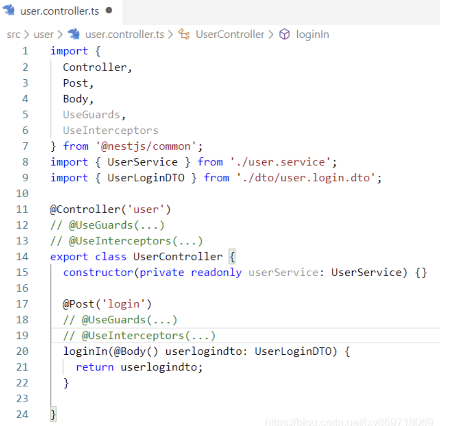Click line number 14 in the gutter

[x=22, y=257]
